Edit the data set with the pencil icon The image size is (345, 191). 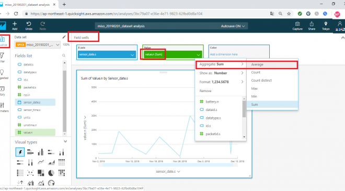(x=64, y=37)
